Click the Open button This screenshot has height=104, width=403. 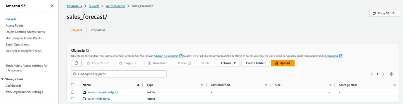pyautogui.click(x=184, y=63)
